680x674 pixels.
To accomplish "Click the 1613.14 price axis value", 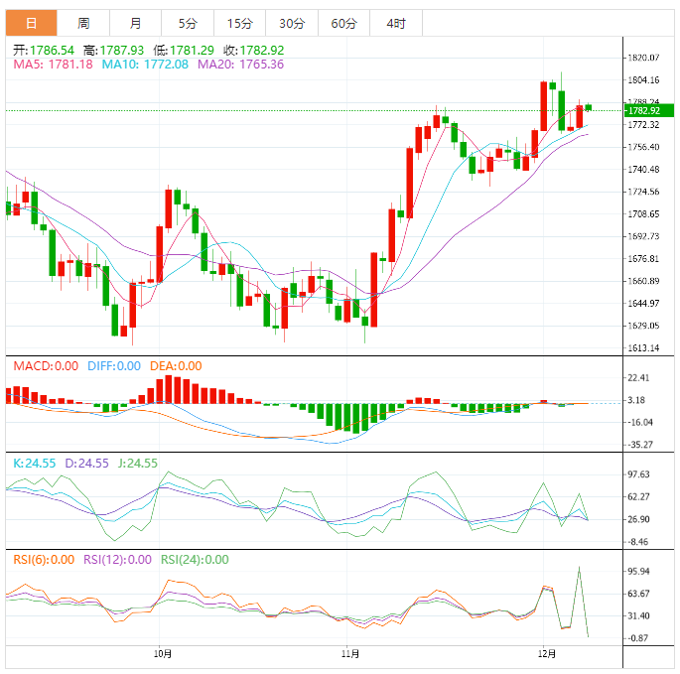I will (x=643, y=347).
